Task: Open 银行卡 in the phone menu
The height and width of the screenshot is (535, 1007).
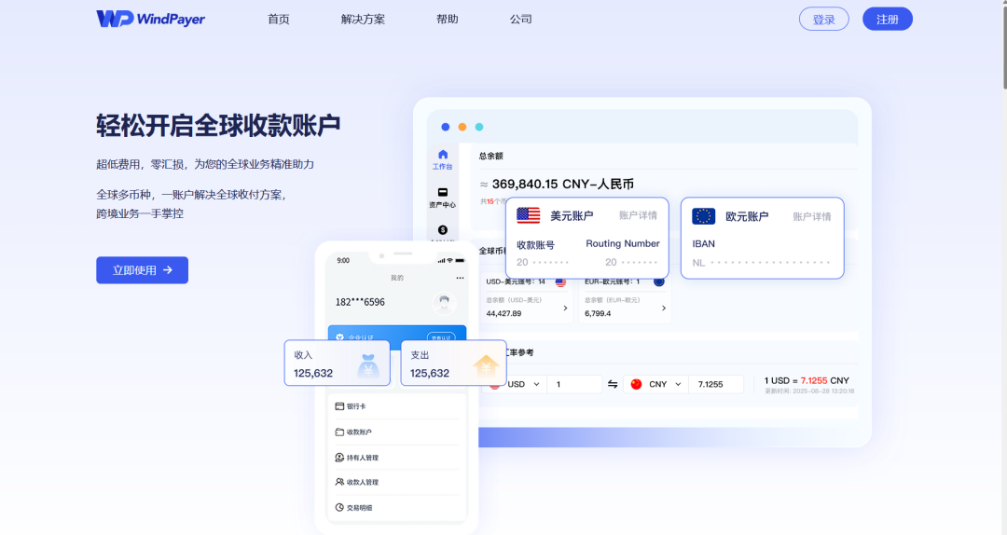Action: pos(396,406)
